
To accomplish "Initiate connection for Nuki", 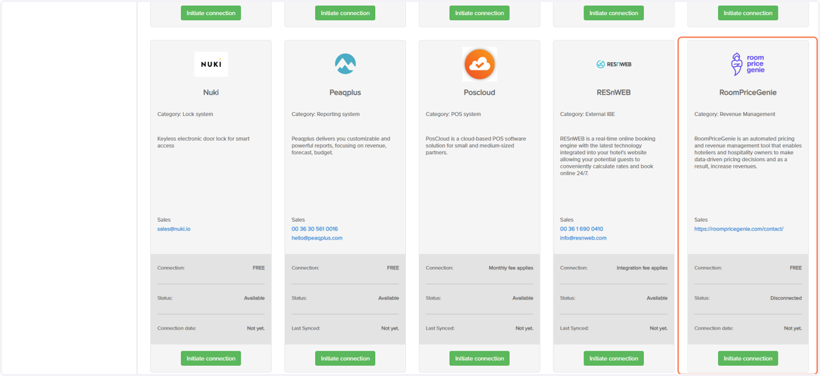I will [x=210, y=358].
